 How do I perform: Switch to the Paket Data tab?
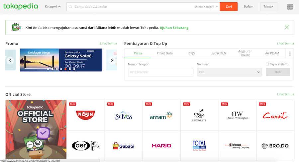click(x=164, y=53)
